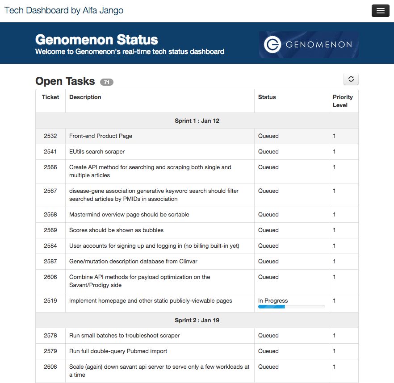Select ticket number 2532
394x383 pixels.
click(x=50, y=136)
